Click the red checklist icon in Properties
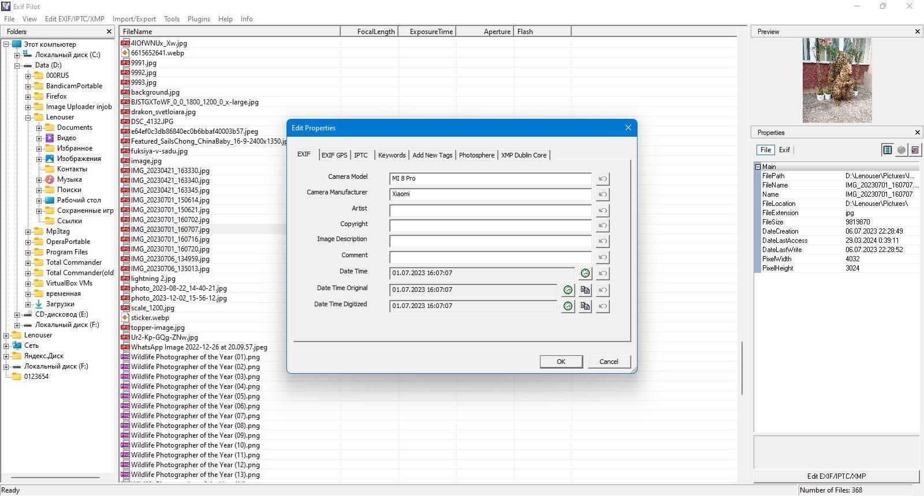 coord(915,150)
